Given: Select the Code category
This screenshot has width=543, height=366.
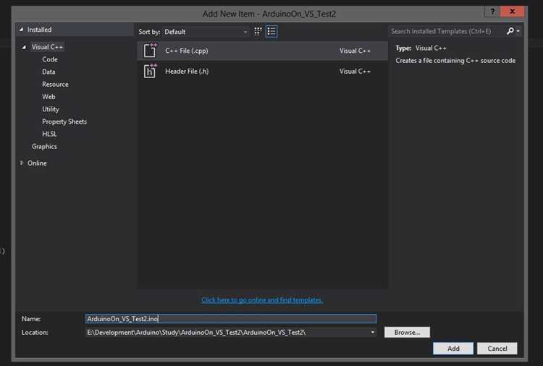Looking at the screenshot, I should click(x=50, y=59).
